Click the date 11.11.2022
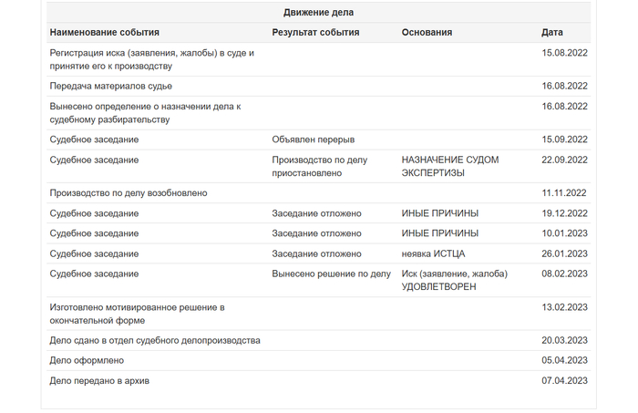Screen dimensions: 638x413 pos(564,193)
